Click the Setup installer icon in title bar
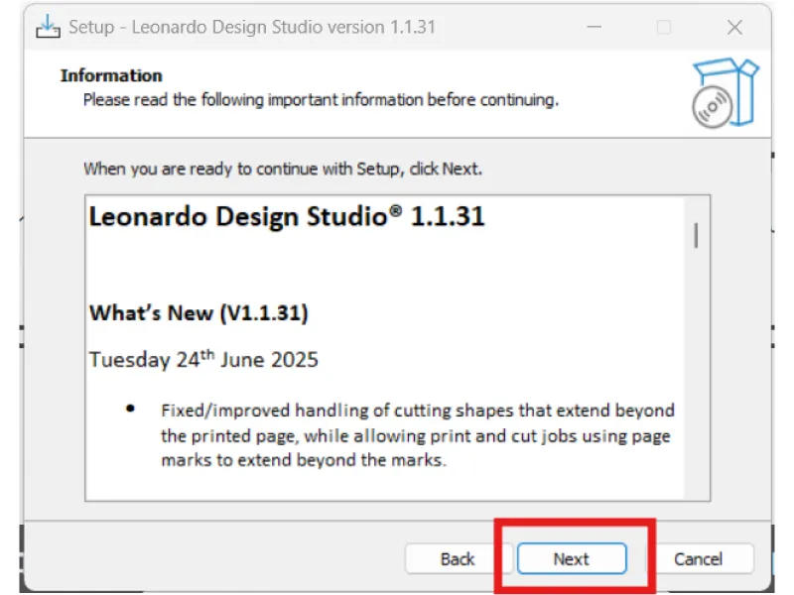The height and width of the screenshot is (595, 794). (x=48, y=27)
